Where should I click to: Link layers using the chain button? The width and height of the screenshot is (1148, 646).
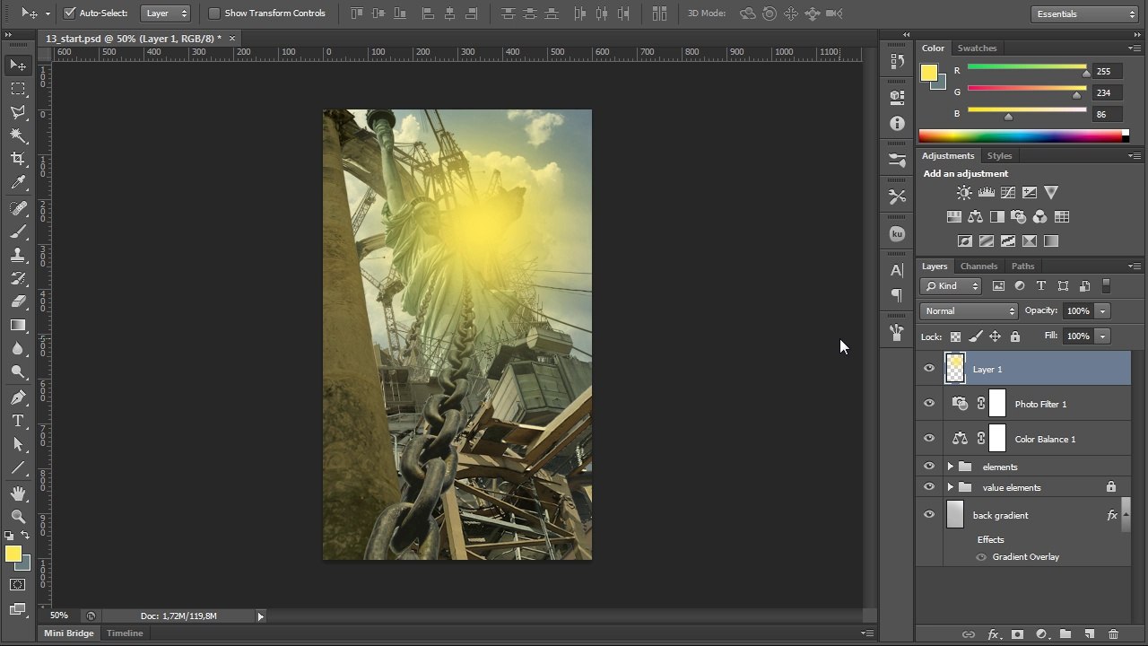(x=969, y=634)
